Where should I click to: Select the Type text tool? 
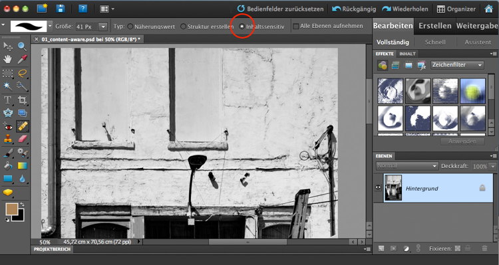(x=7, y=100)
